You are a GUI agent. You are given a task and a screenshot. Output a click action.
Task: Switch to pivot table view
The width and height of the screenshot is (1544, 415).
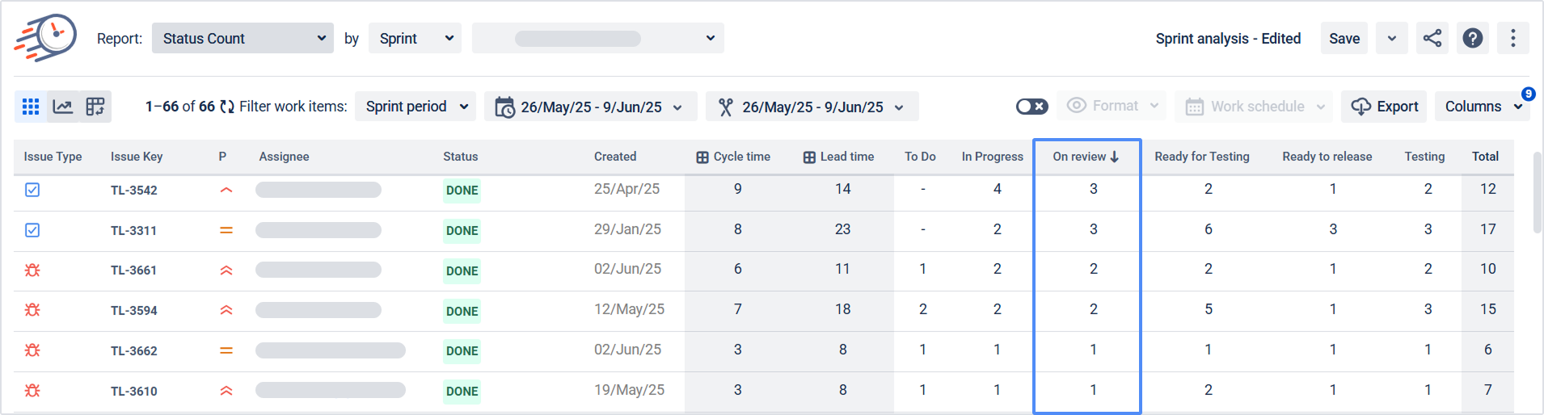(x=95, y=107)
